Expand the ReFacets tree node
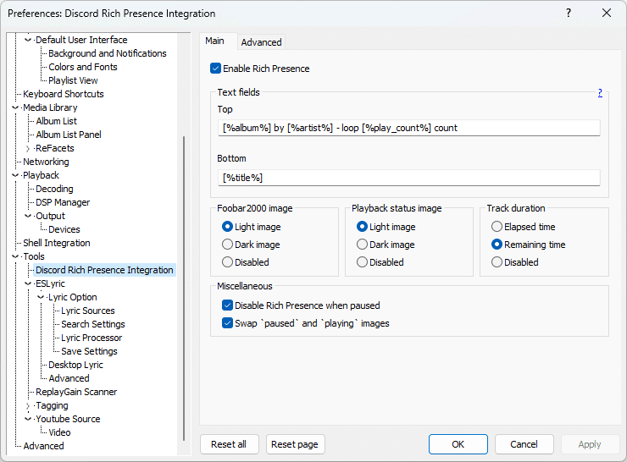Viewport: 627px width, 462px height. click(28, 149)
